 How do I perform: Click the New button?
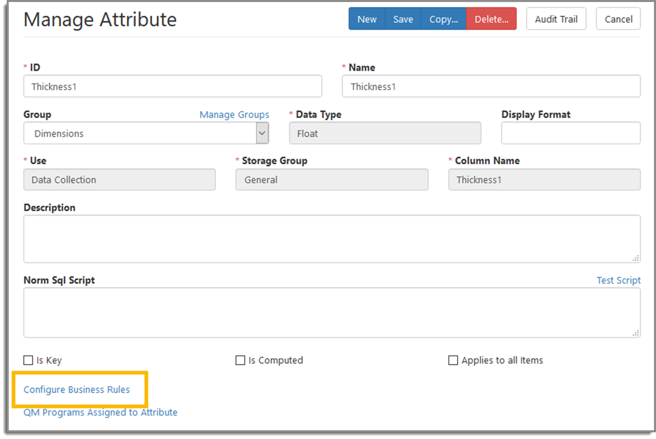pos(366,19)
